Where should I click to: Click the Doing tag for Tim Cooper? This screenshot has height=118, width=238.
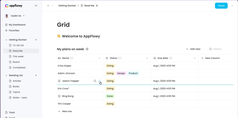[110, 104]
